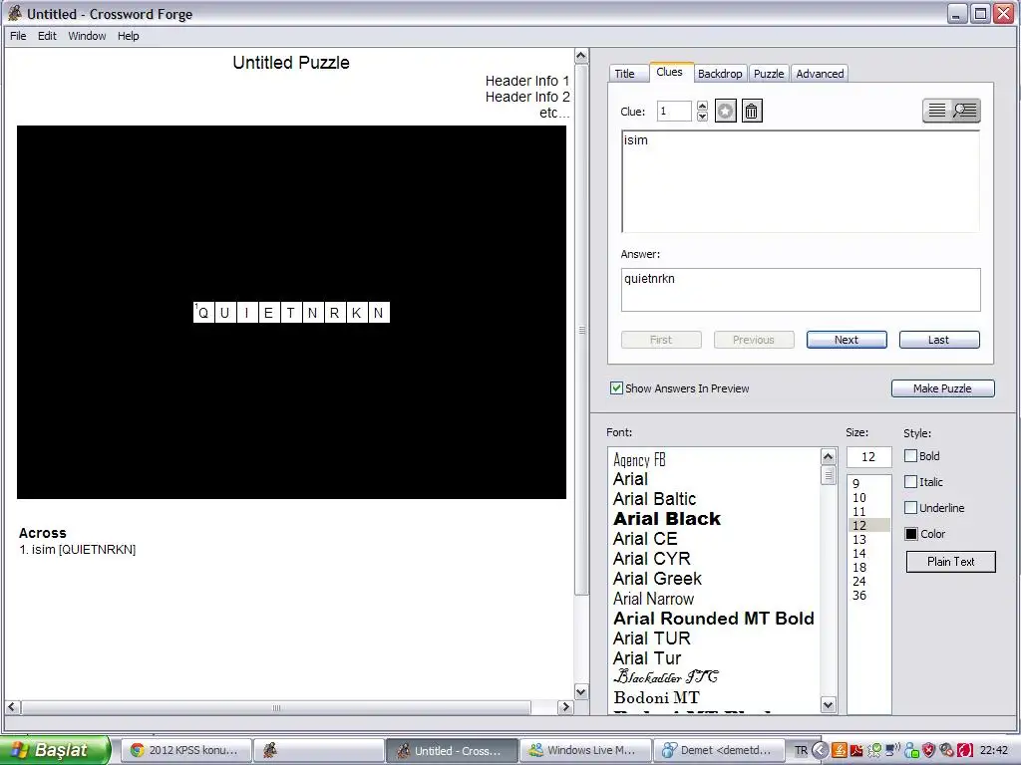The image size is (1021, 765).
Task: Click the TR language indicator in tray
Action: (801, 751)
